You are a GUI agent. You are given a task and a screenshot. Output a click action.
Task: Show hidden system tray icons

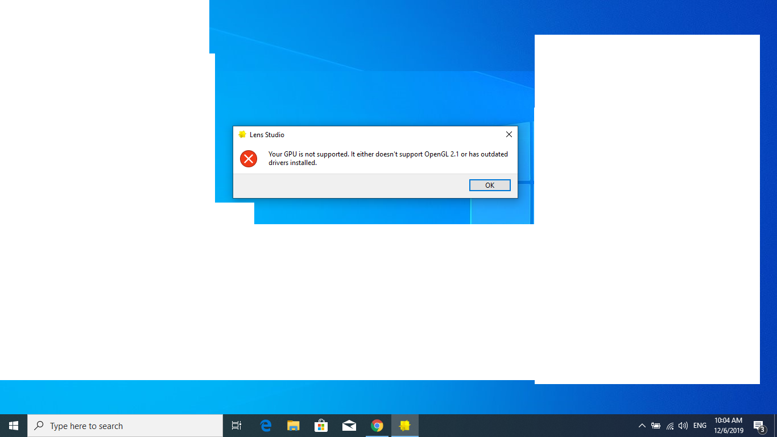tap(642, 426)
